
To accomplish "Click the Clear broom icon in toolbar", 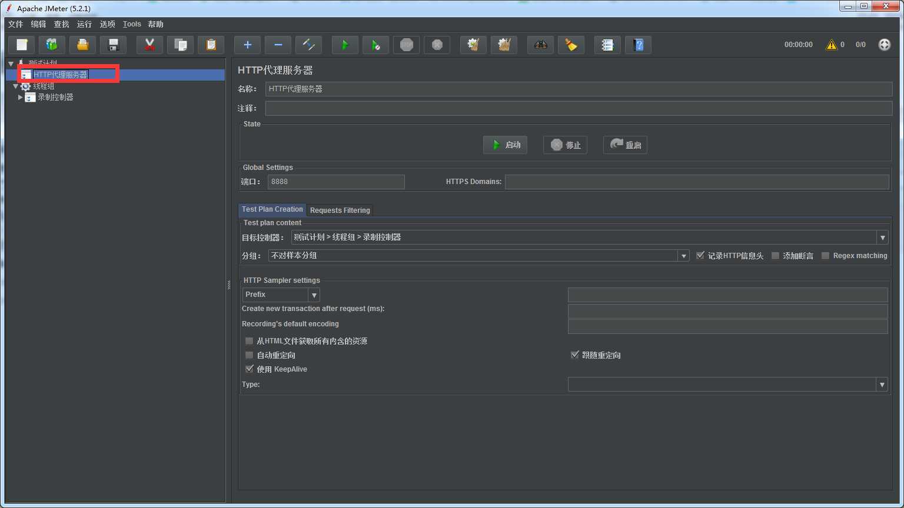I will coord(571,45).
